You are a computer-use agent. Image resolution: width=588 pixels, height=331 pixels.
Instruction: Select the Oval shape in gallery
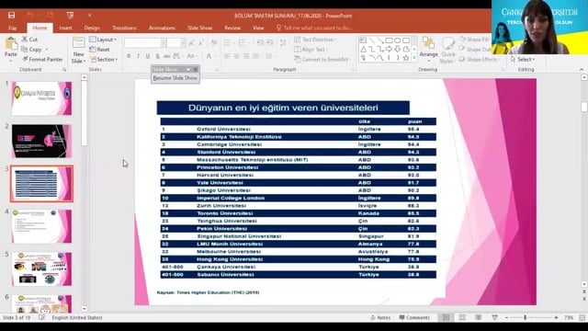398,40
